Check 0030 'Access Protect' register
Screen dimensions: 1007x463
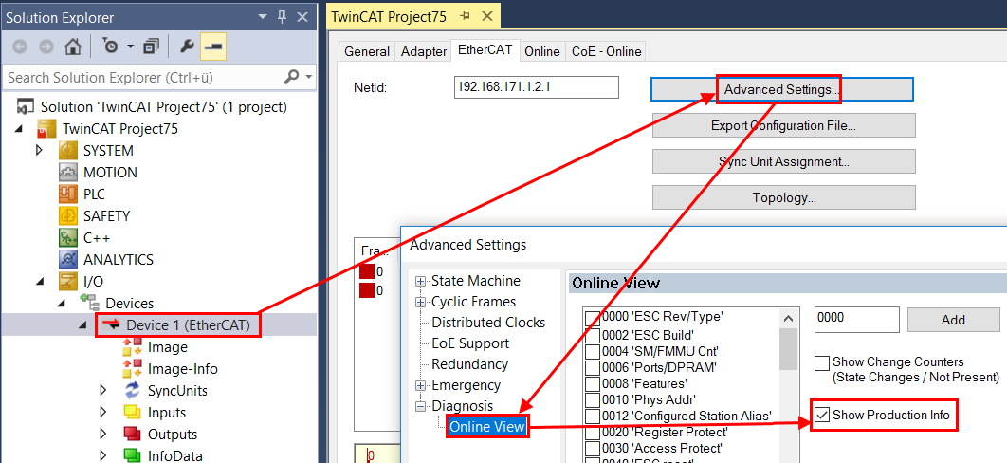(x=592, y=448)
